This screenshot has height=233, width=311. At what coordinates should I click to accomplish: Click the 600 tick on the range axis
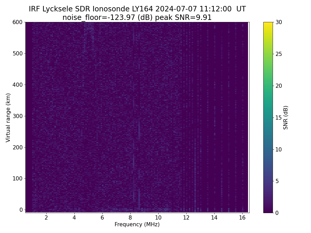(18, 22)
